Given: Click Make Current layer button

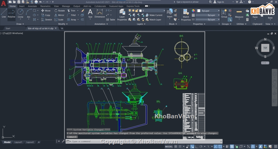Looking at the screenshot, I should pos(154,15).
